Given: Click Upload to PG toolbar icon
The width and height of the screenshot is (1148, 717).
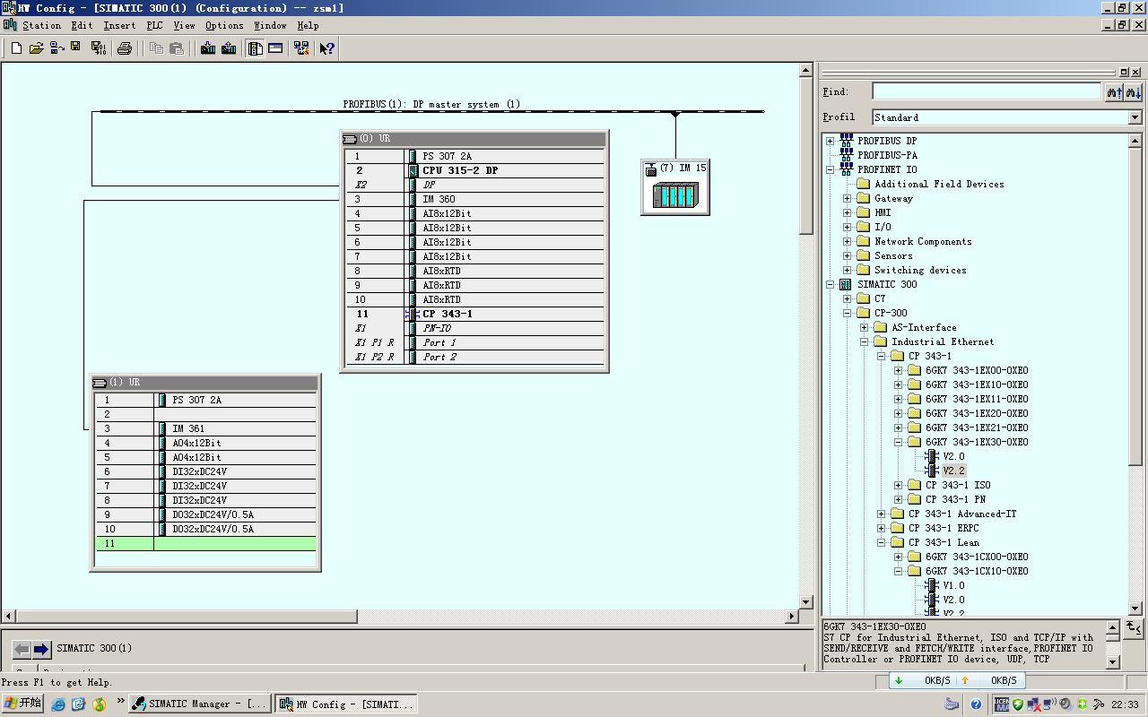Looking at the screenshot, I should click(229, 48).
